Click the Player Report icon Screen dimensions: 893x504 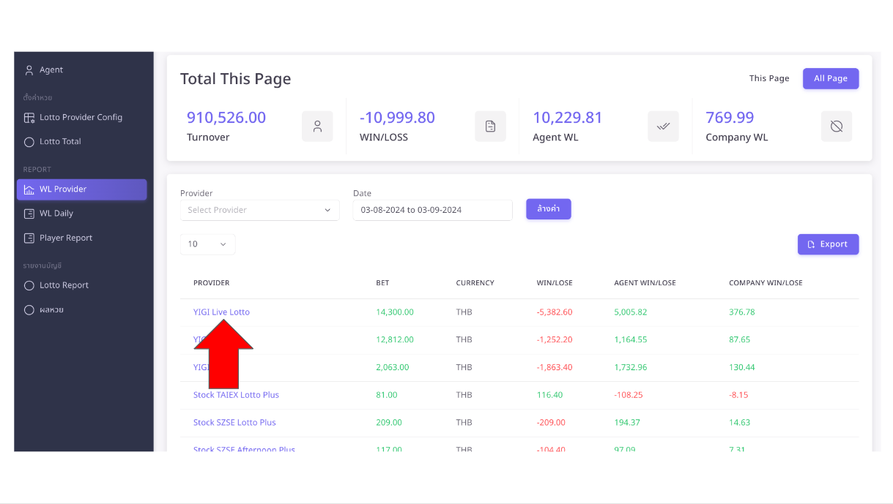29,238
